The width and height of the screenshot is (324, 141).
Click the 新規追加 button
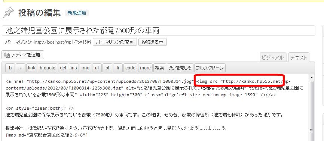click(x=77, y=13)
